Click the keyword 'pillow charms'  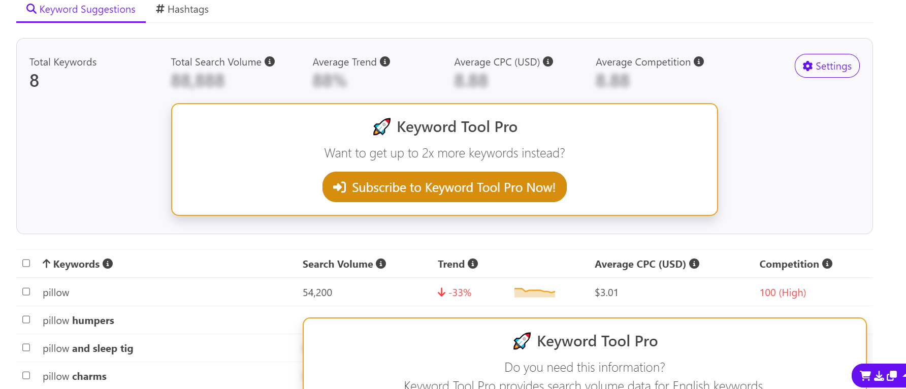75,376
